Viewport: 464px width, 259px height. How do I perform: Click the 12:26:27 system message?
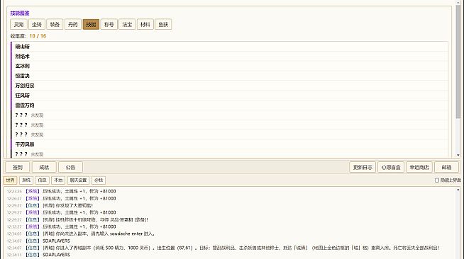coord(61,199)
